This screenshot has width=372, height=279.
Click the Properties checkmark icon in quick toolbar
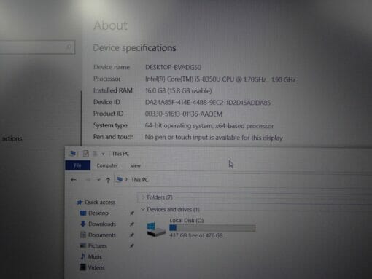(85, 154)
